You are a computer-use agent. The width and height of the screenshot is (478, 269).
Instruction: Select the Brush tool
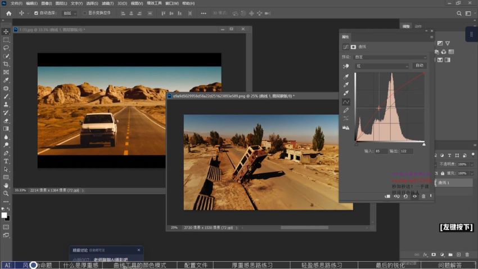point(6,96)
